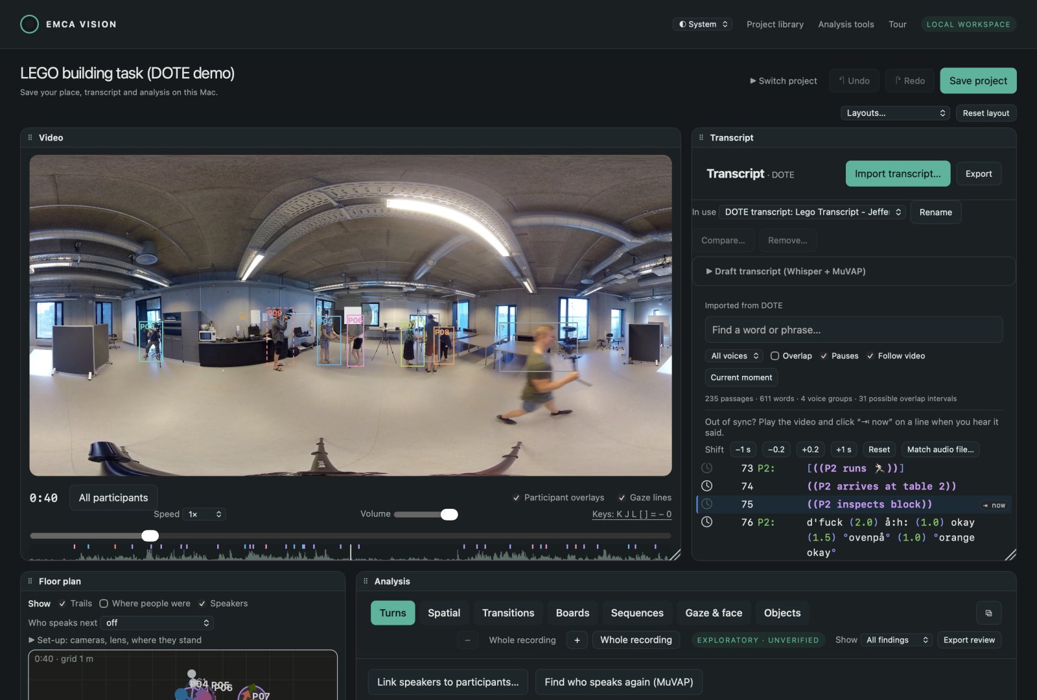Click the clock icon on transcript line 75
This screenshot has width=1037, height=700.
[707, 504]
